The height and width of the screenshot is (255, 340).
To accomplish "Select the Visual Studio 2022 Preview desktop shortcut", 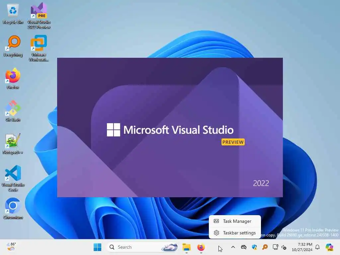I will coord(39,16).
